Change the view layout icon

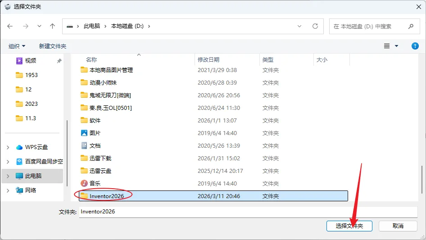[387, 46]
